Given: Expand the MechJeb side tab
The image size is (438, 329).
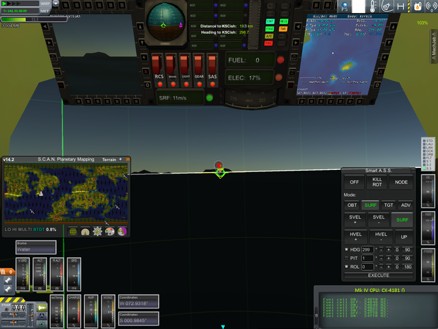Looking at the screenshot, I should (x=433, y=47).
